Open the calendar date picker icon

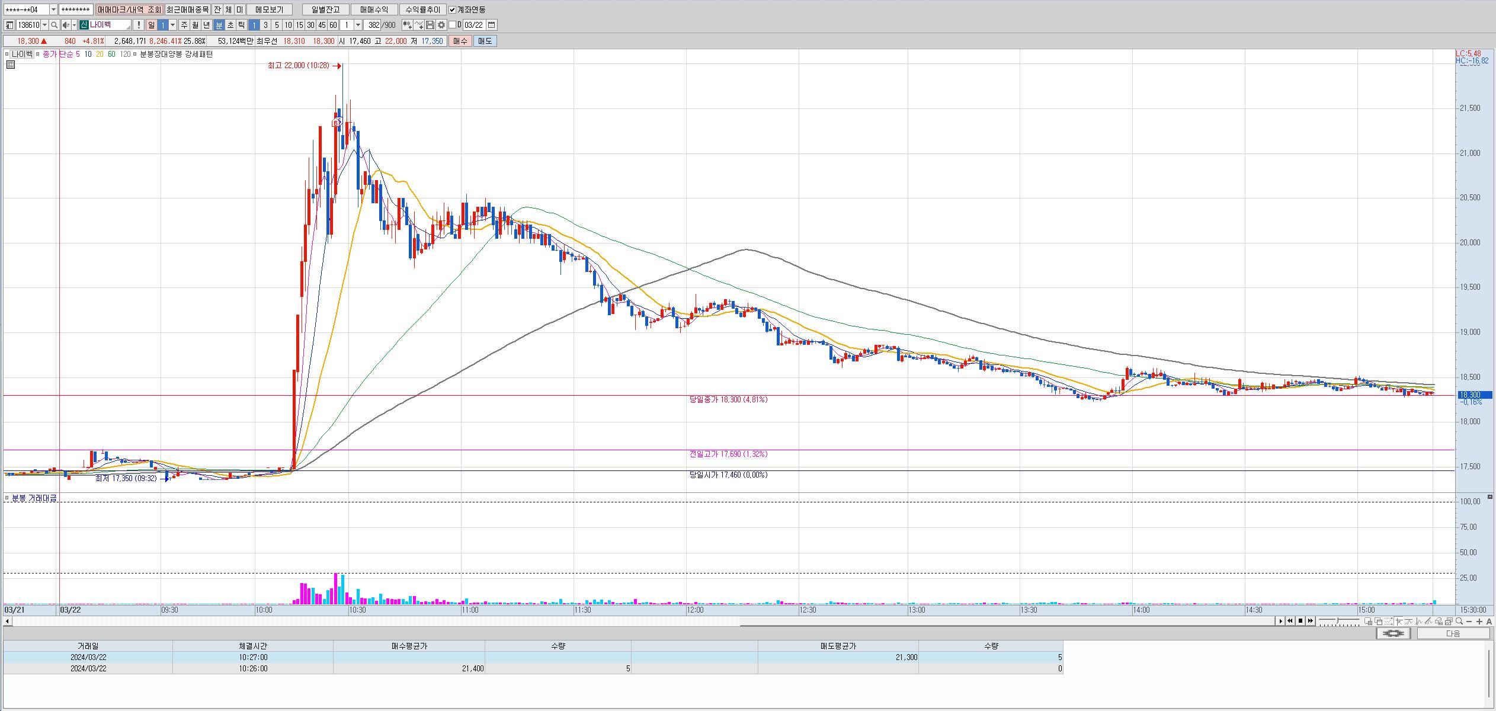tap(492, 25)
